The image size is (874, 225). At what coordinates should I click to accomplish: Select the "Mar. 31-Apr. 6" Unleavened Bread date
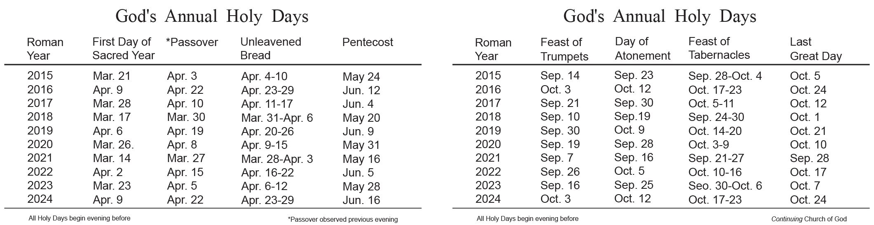click(277, 118)
